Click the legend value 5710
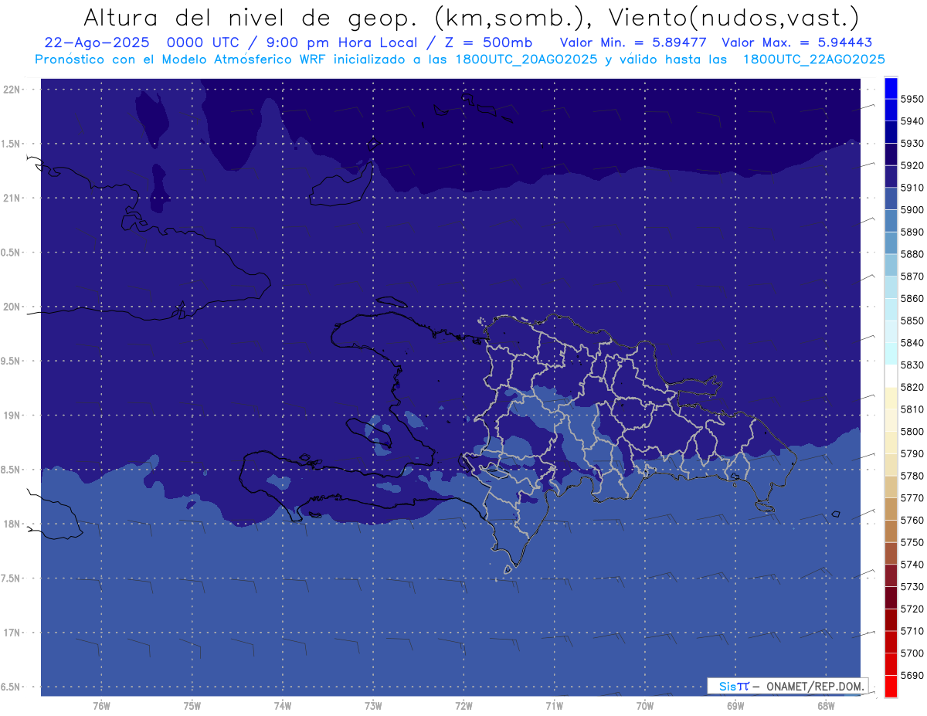 coord(912,631)
